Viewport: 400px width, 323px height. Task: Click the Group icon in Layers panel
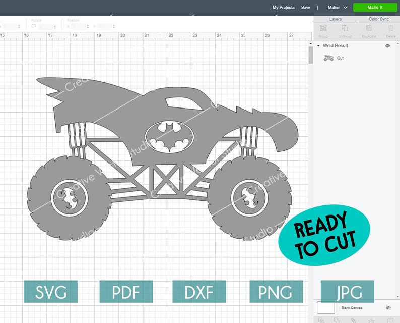323,28
